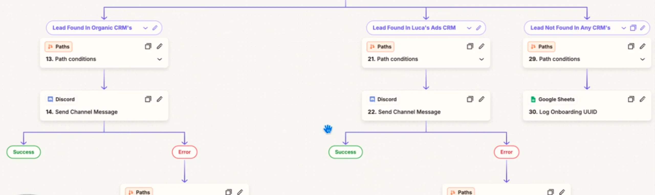This screenshot has width=655, height=195.
Task: Rename Lead Found In Organic CRM's path
Action: click(155, 28)
